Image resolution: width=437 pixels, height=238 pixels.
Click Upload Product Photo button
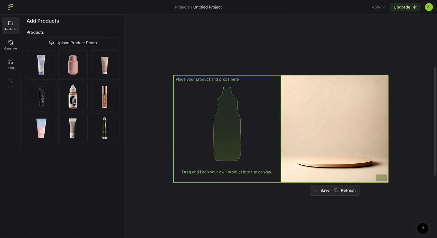tap(73, 43)
